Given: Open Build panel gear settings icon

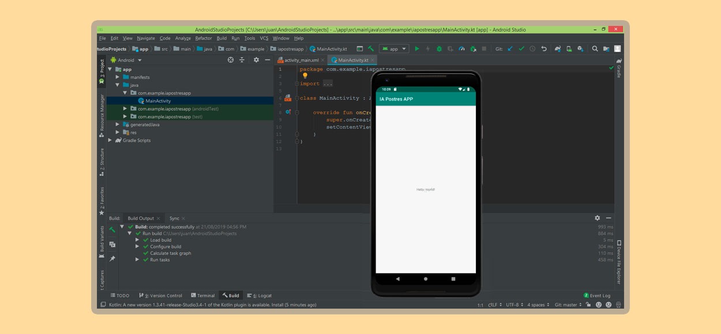Looking at the screenshot, I should pos(597,218).
